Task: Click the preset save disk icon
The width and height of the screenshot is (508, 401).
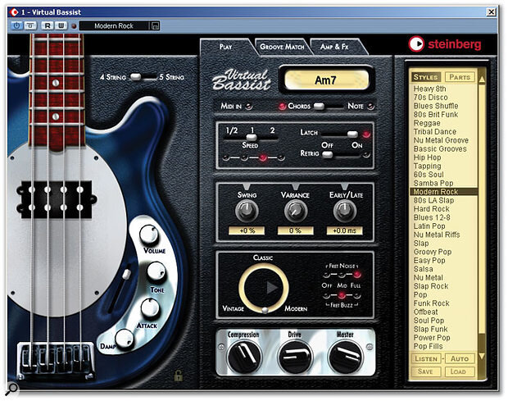Action: [x=155, y=26]
